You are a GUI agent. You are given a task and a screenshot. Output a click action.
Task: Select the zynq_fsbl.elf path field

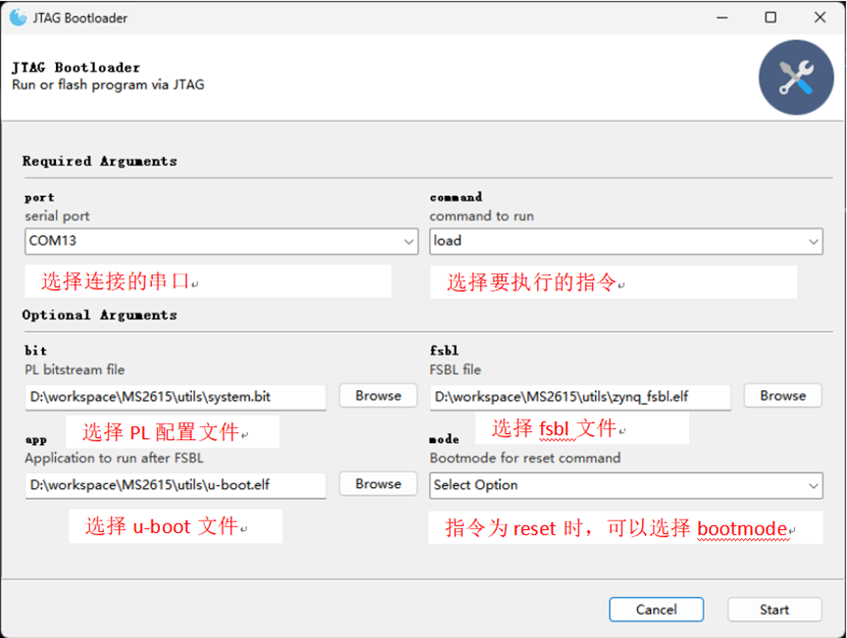[x=578, y=396]
